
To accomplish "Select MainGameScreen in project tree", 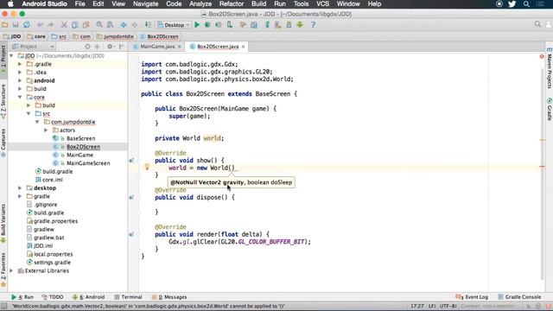I will (88, 163).
